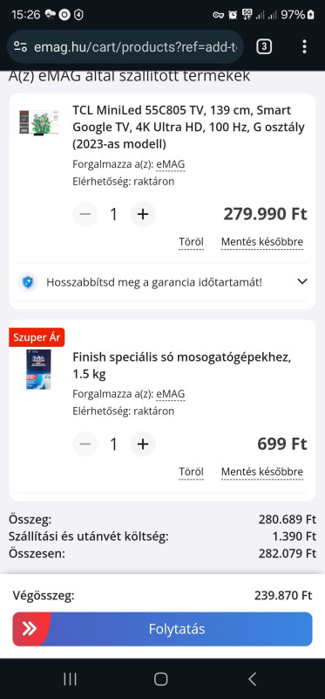Decrease the Finish salt quantity with minus
The image size is (325, 699).
pos(85,444)
